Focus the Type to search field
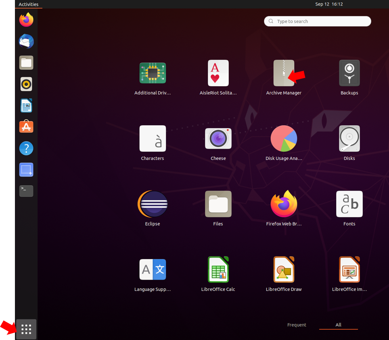Viewport: 389px width, 340px height. click(318, 21)
